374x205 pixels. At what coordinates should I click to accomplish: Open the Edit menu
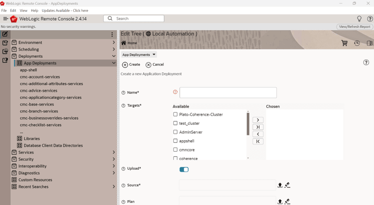coord(13,10)
